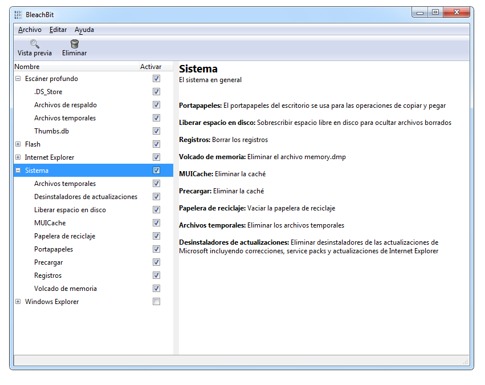The image size is (485, 385).
Task: Open the Archivo menu
Action: (30, 30)
